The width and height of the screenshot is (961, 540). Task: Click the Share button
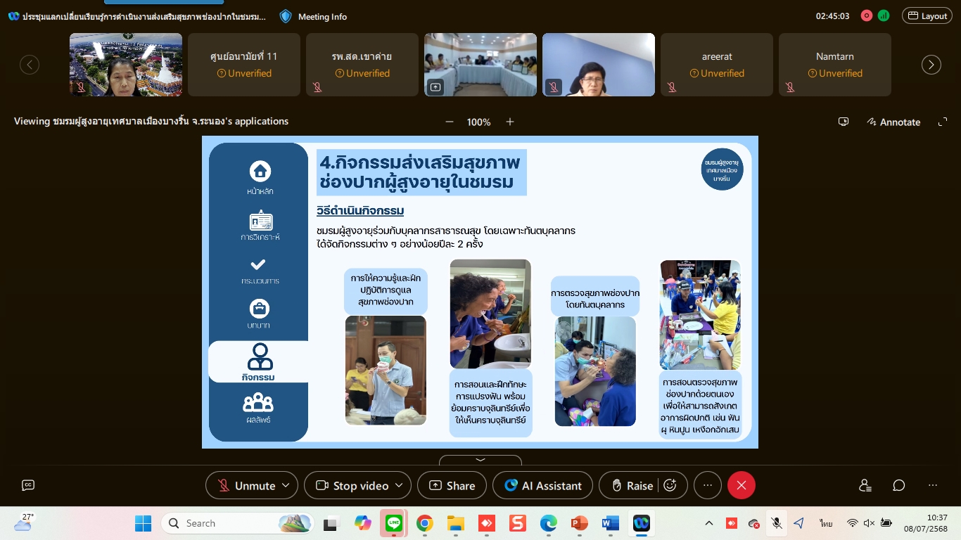coord(452,485)
